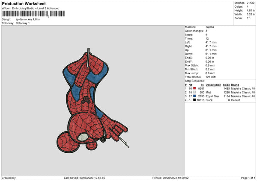Image resolution: width=257 pixels, height=181 pixels.
Task: Click the red thread color swatch
Action: (194, 88)
